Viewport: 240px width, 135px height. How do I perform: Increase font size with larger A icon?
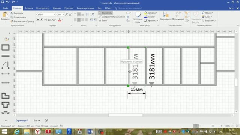point(66,15)
